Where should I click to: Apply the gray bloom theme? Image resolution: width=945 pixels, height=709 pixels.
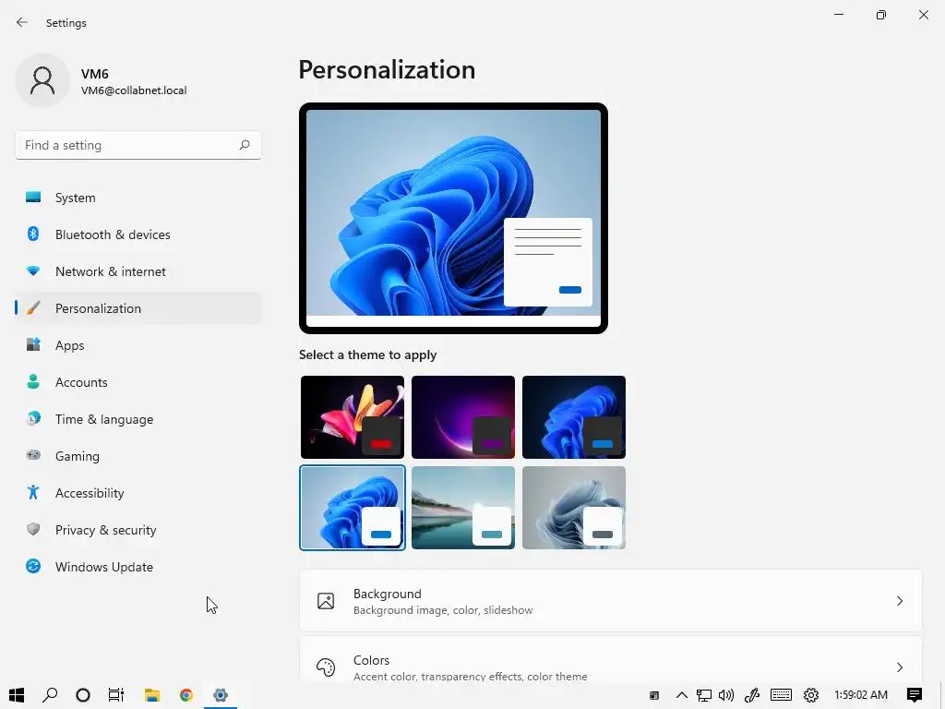(574, 508)
